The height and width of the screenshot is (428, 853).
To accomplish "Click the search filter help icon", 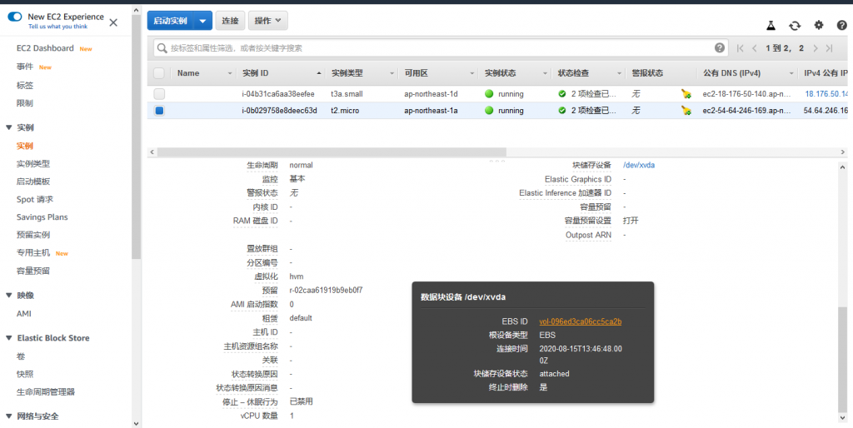I will coord(720,48).
